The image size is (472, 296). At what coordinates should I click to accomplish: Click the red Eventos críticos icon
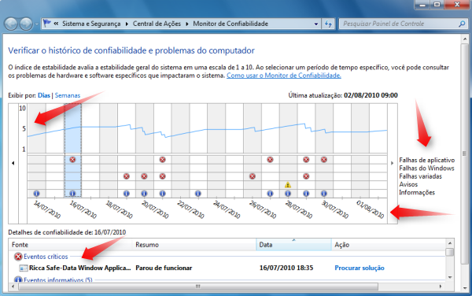[18, 257]
